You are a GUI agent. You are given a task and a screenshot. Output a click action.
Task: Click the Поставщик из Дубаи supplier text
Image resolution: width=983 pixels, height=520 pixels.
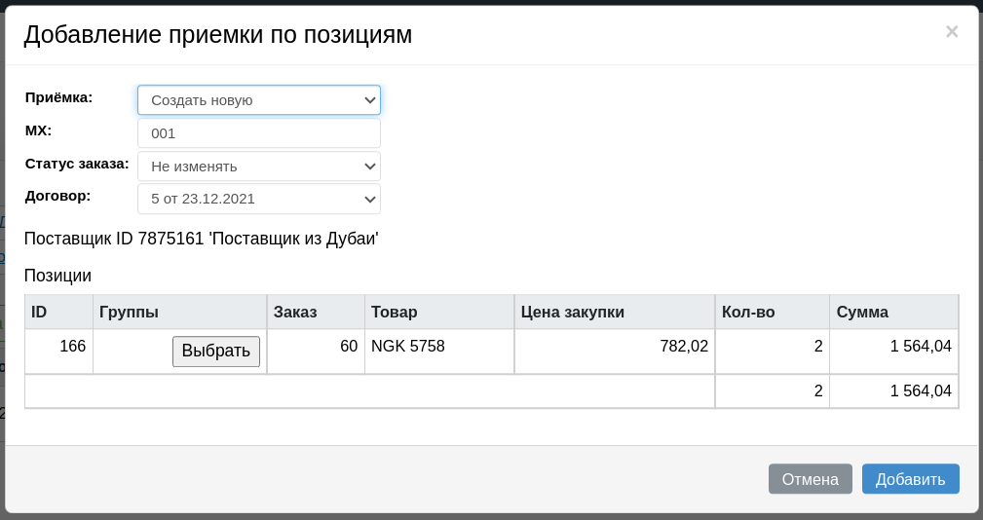[x=294, y=239]
